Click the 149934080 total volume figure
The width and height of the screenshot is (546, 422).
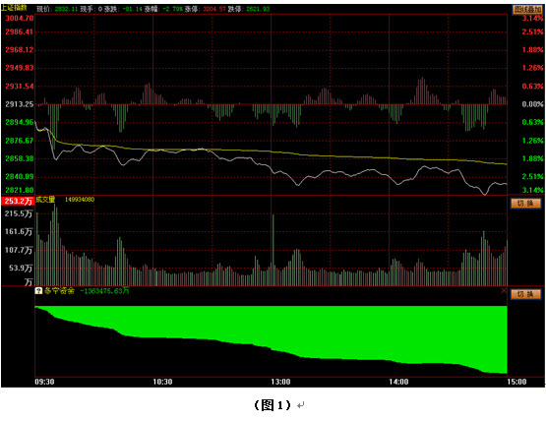click(x=80, y=200)
